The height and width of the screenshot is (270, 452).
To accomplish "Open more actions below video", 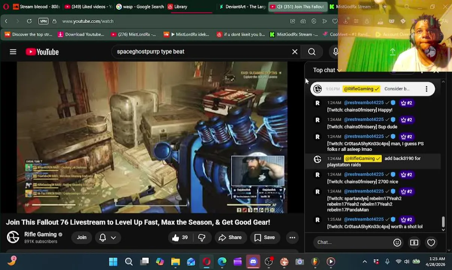I will coord(292,237).
